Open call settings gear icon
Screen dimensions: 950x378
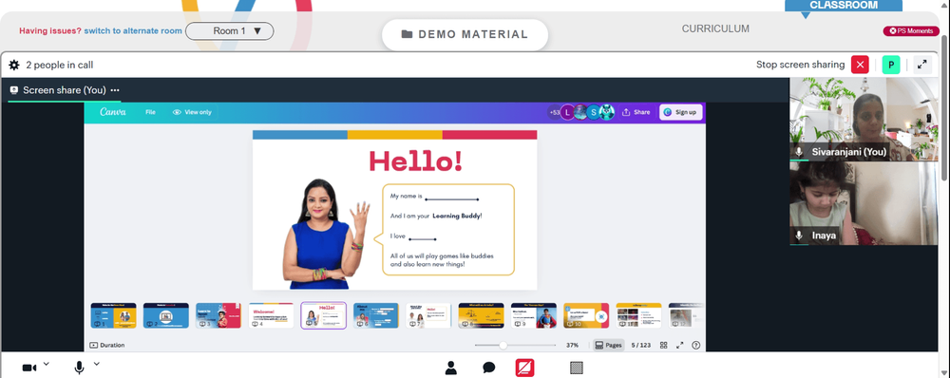[x=14, y=65]
